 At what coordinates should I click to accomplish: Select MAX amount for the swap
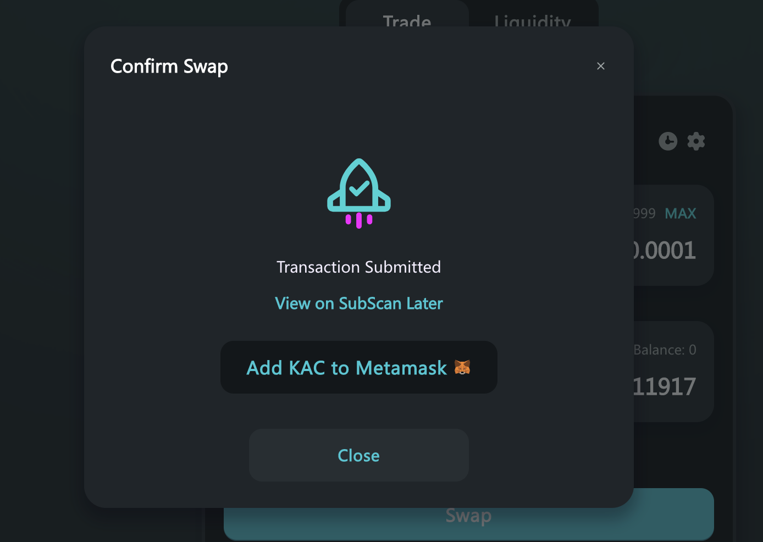click(x=681, y=213)
